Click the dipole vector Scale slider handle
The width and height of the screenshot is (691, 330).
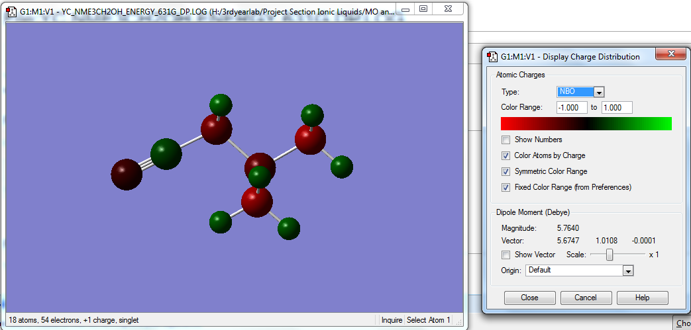(610, 255)
